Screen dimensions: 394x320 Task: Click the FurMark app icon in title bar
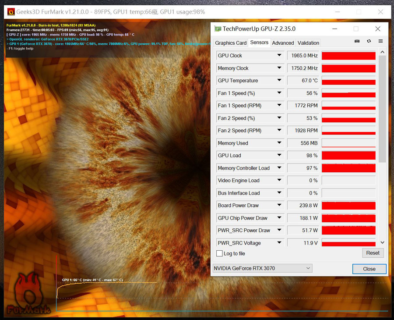tap(11, 12)
